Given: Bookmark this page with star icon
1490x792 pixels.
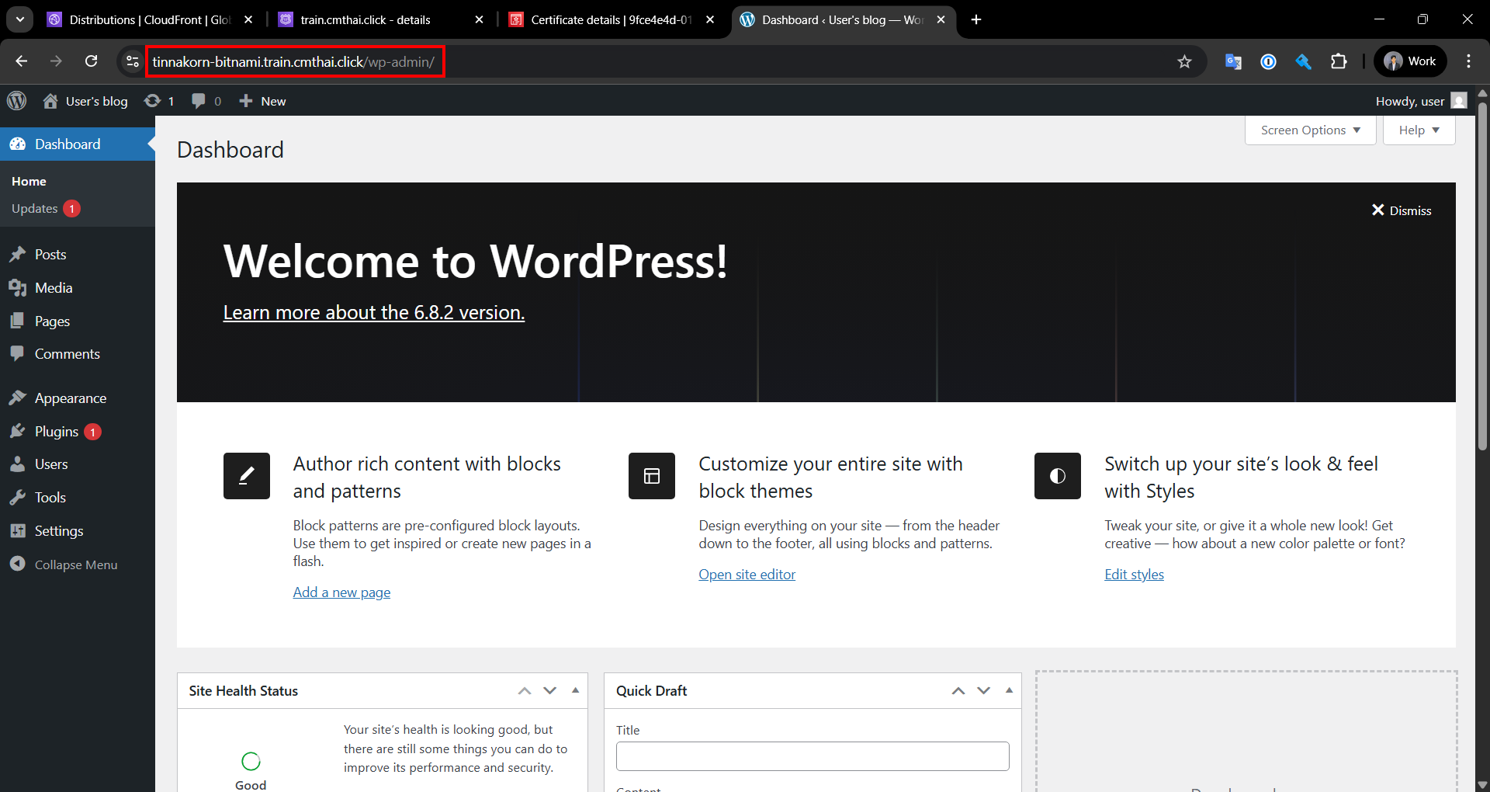Looking at the screenshot, I should [x=1184, y=61].
